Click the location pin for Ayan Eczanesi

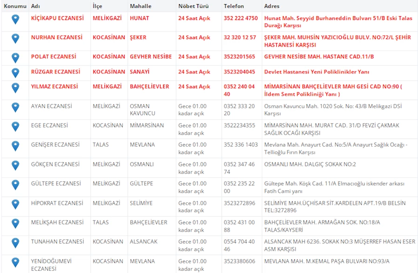(15, 107)
